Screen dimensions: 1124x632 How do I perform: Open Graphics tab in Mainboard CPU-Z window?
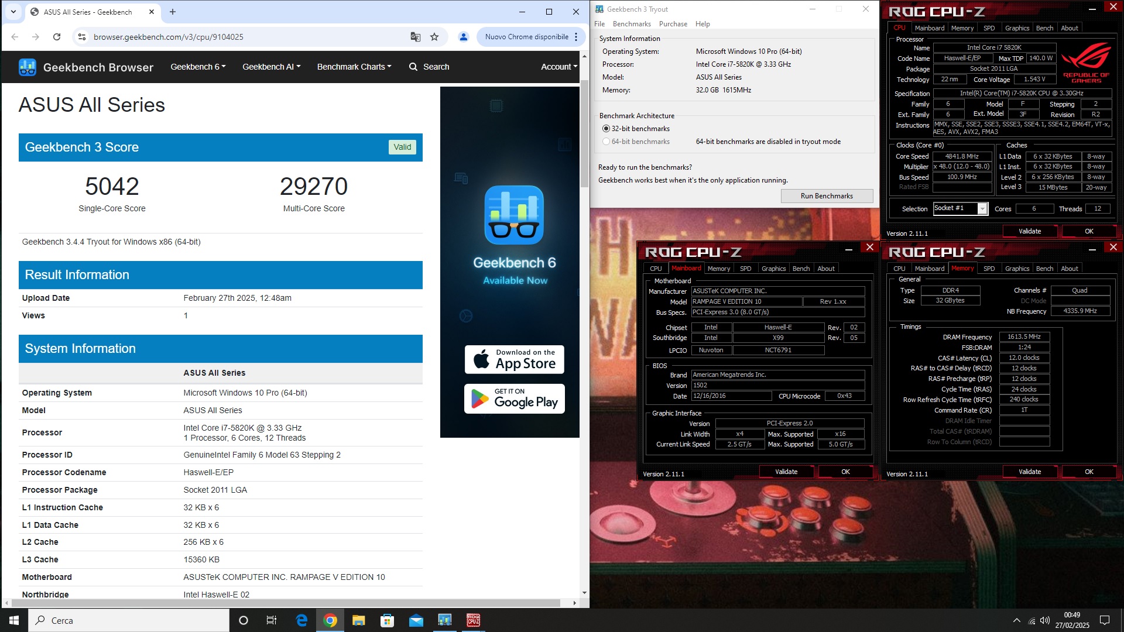pyautogui.click(x=773, y=269)
